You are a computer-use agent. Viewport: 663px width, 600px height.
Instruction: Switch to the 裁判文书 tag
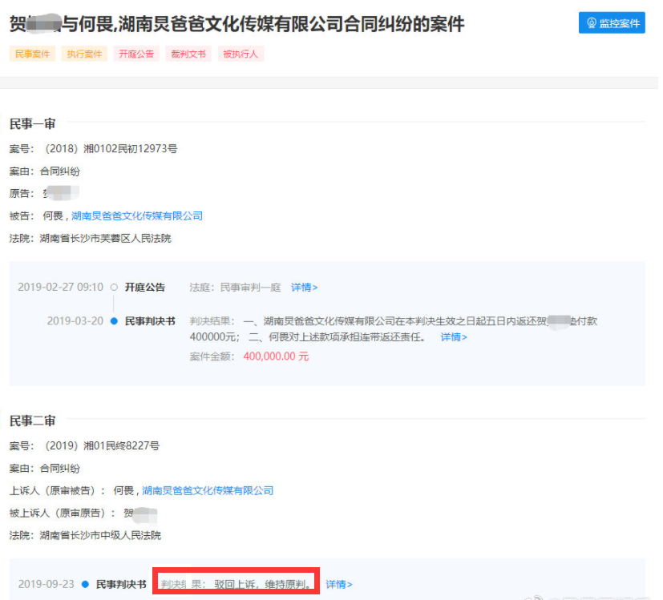[188, 54]
